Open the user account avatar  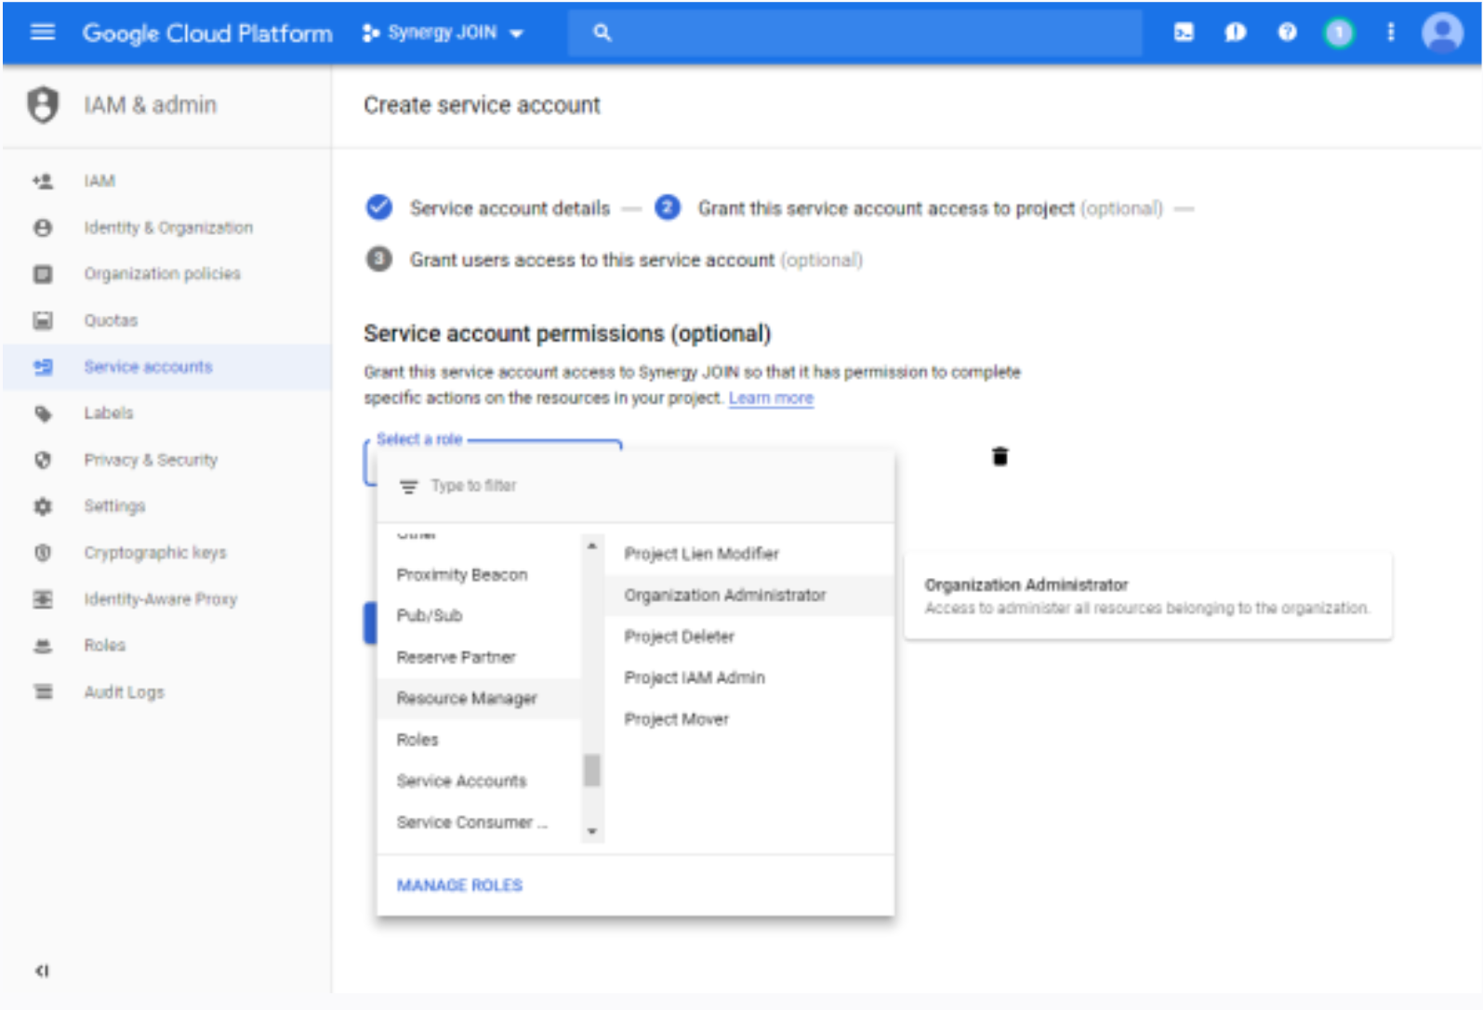tap(1442, 33)
